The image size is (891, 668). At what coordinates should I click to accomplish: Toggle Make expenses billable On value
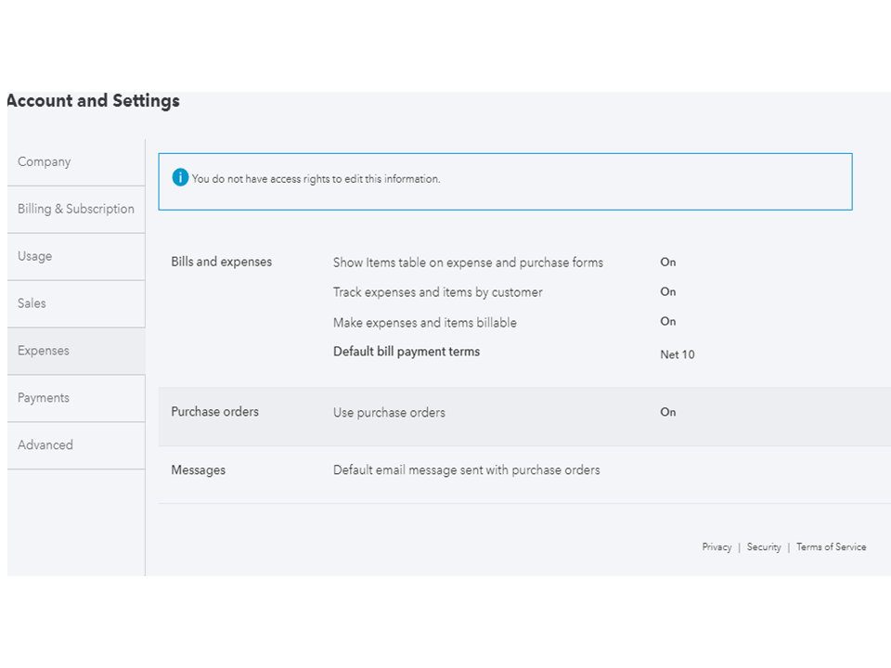[x=668, y=322]
